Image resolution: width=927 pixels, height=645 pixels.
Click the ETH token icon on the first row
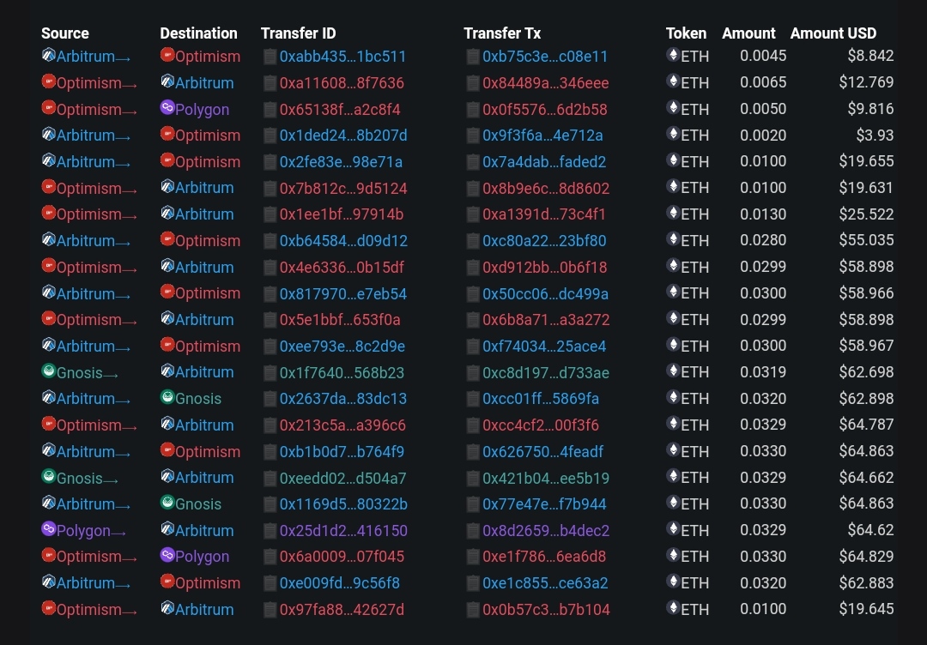coord(673,56)
